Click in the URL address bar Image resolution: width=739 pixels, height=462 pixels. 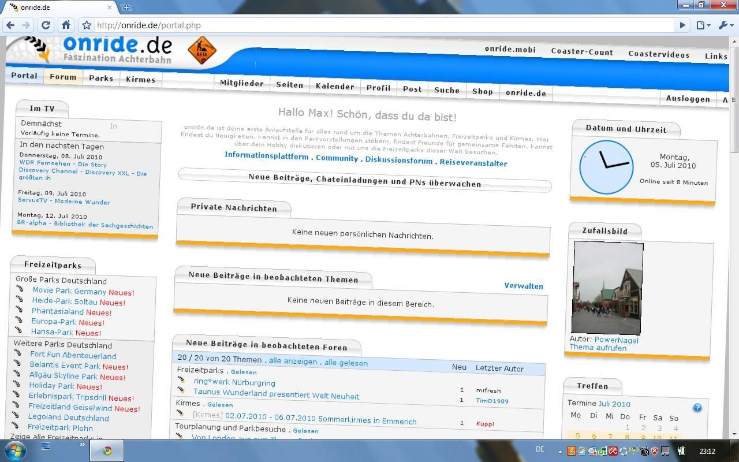point(381,25)
